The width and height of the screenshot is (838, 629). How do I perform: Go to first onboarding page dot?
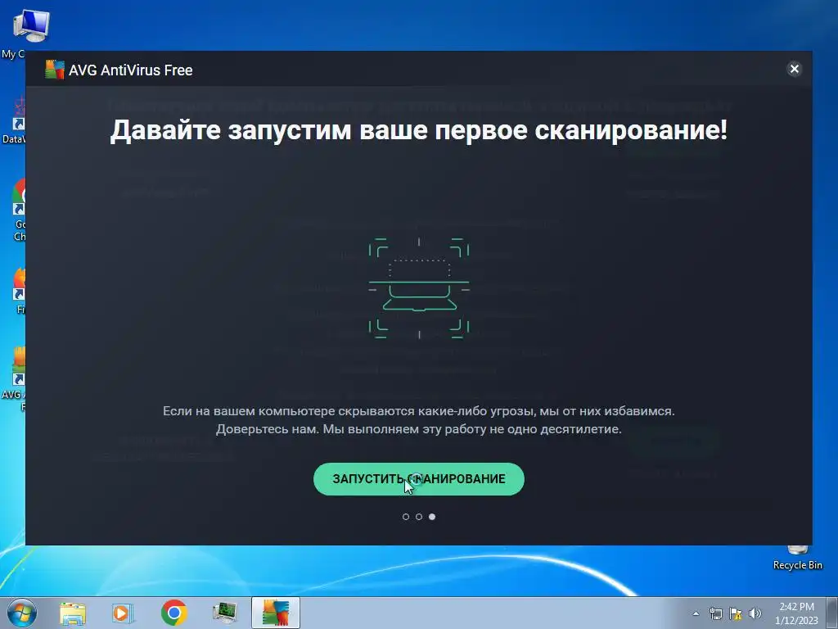coord(406,517)
